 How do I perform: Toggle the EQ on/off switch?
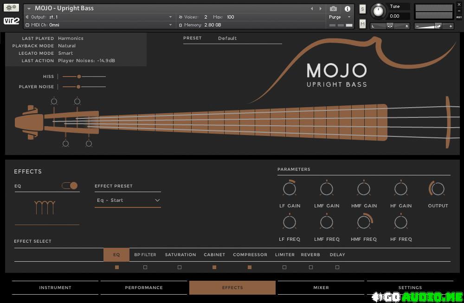pyautogui.click(x=70, y=186)
